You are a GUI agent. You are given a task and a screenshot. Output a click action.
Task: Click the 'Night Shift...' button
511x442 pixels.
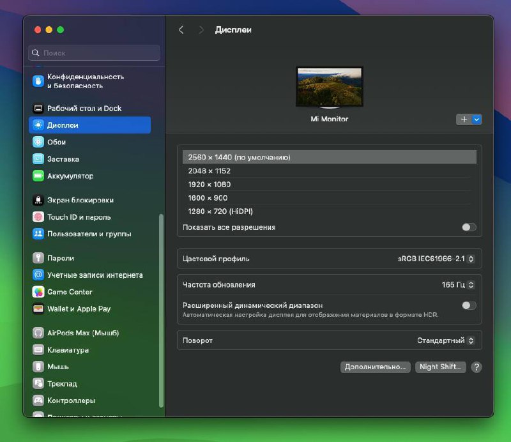tap(440, 367)
